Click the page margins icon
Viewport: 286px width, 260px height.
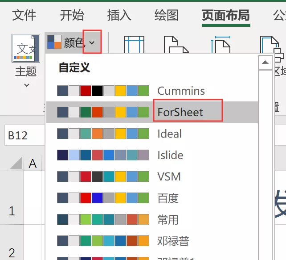pyautogui.click(x=134, y=44)
